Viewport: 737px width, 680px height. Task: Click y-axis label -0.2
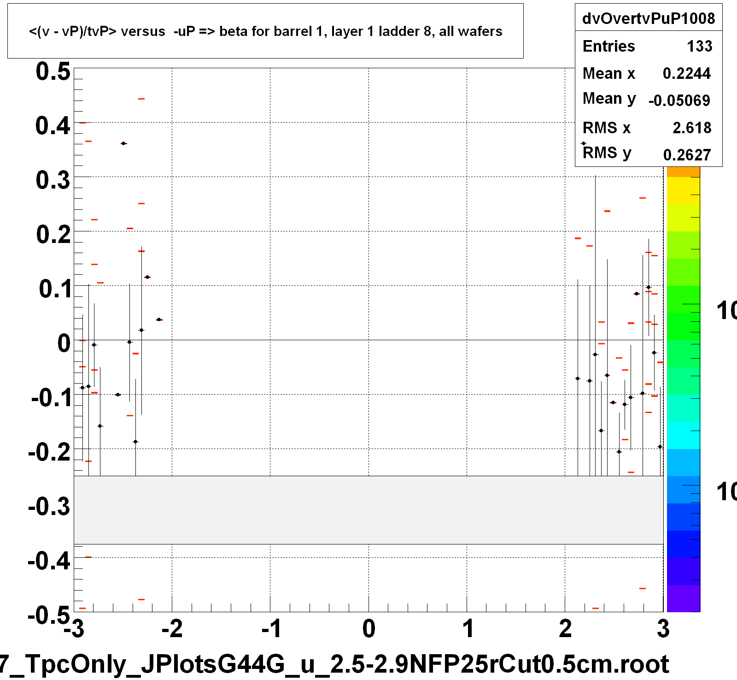[50, 452]
